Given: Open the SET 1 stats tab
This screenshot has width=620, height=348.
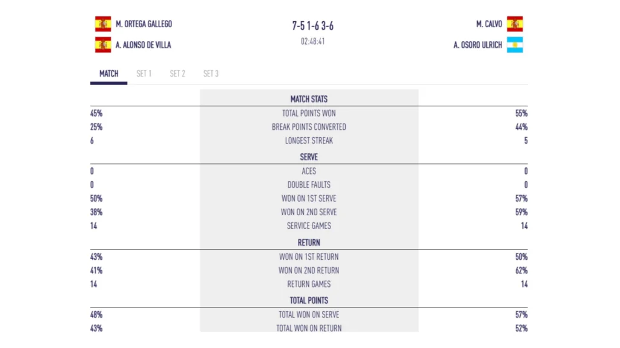Looking at the screenshot, I should pos(143,74).
